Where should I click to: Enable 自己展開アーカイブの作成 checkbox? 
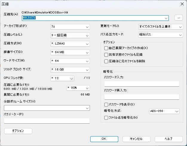[x=106, y=48]
